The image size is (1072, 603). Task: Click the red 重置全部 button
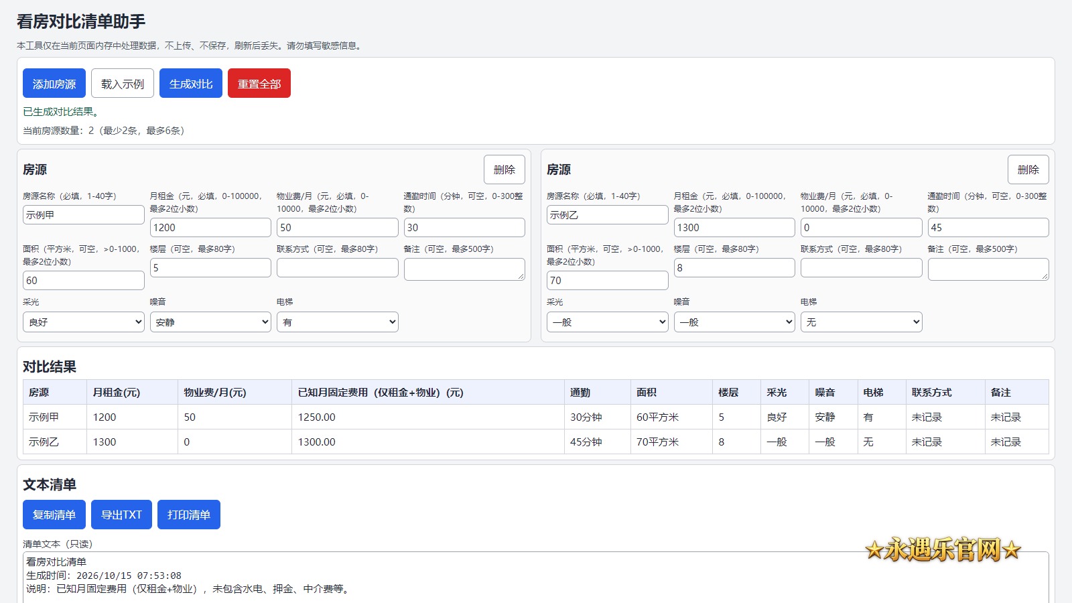pos(259,83)
